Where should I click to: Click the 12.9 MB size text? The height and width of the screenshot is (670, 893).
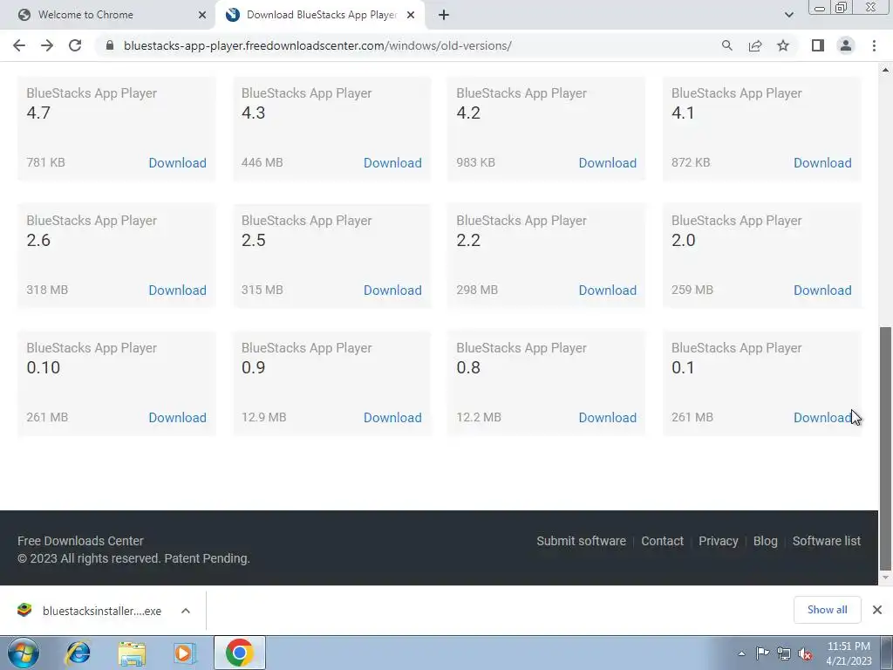[263, 417]
